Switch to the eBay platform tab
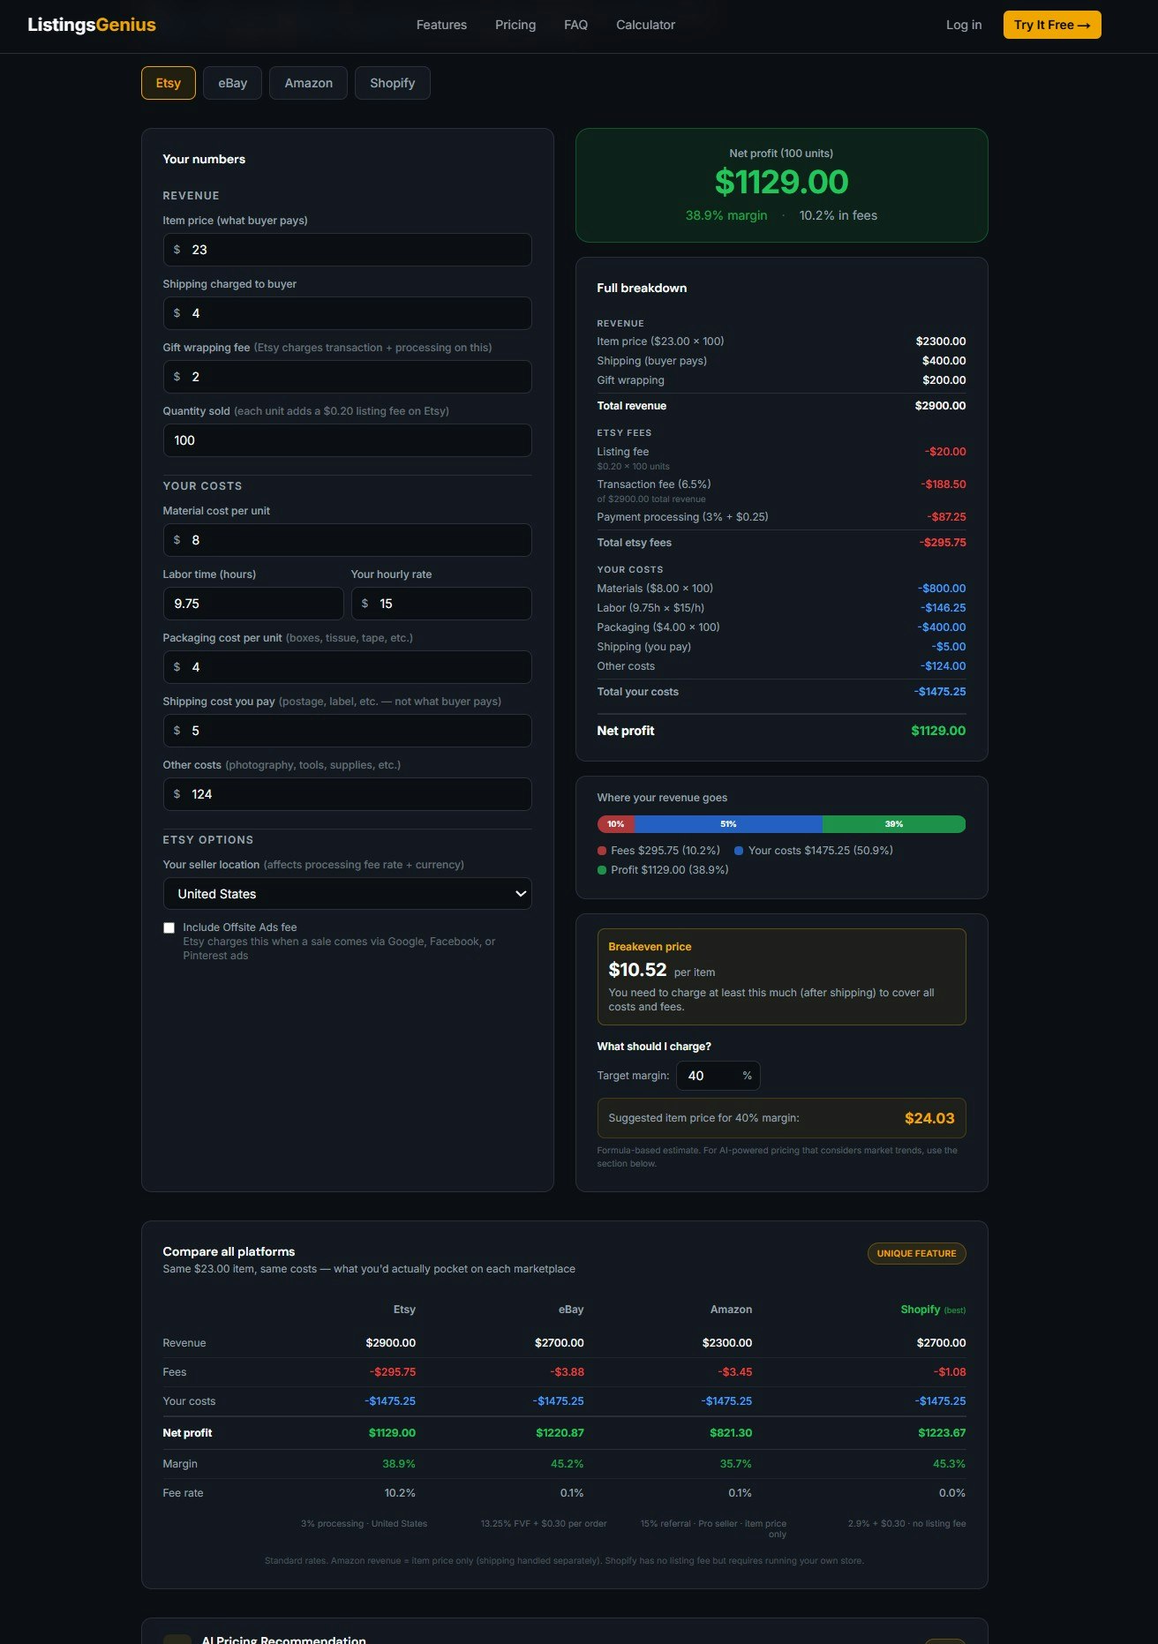 (232, 83)
